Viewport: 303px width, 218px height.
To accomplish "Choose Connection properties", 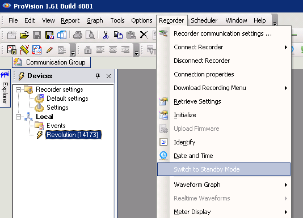I will [x=224, y=74].
